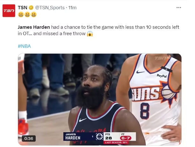Click the PayPal sponsor patch on jersey
This screenshot has width=195, height=147.
162,76
